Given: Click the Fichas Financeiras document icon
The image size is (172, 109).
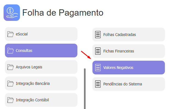Looking at the screenshot, I should [x=98, y=51].
